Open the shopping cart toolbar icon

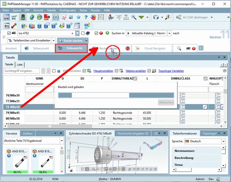click(14, 17)
